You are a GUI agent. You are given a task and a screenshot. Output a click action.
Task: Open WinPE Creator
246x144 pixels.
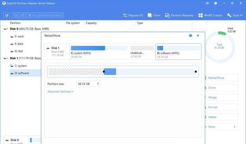pos(210,15)
